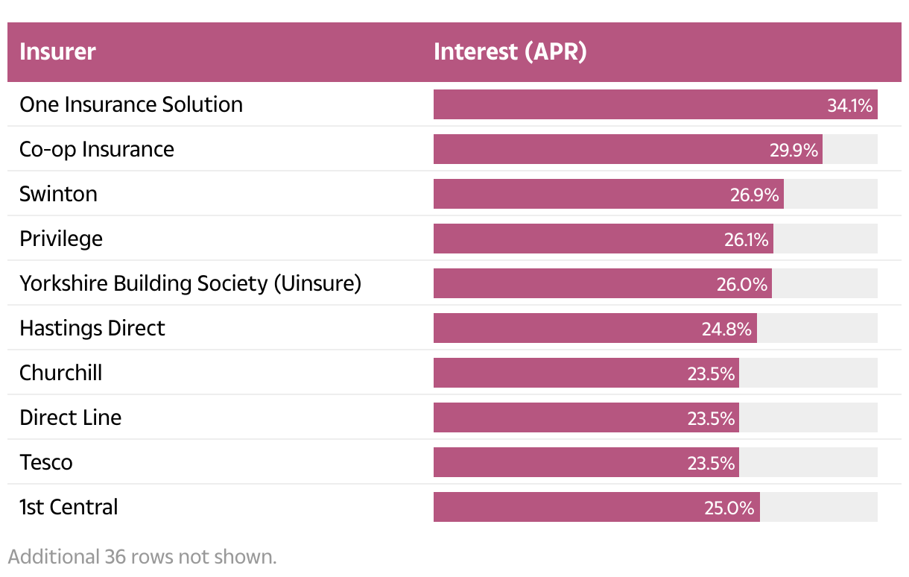Screen dimensions: 909x577
Task: Click the 24.8% bar value
Action: [726, 329]
